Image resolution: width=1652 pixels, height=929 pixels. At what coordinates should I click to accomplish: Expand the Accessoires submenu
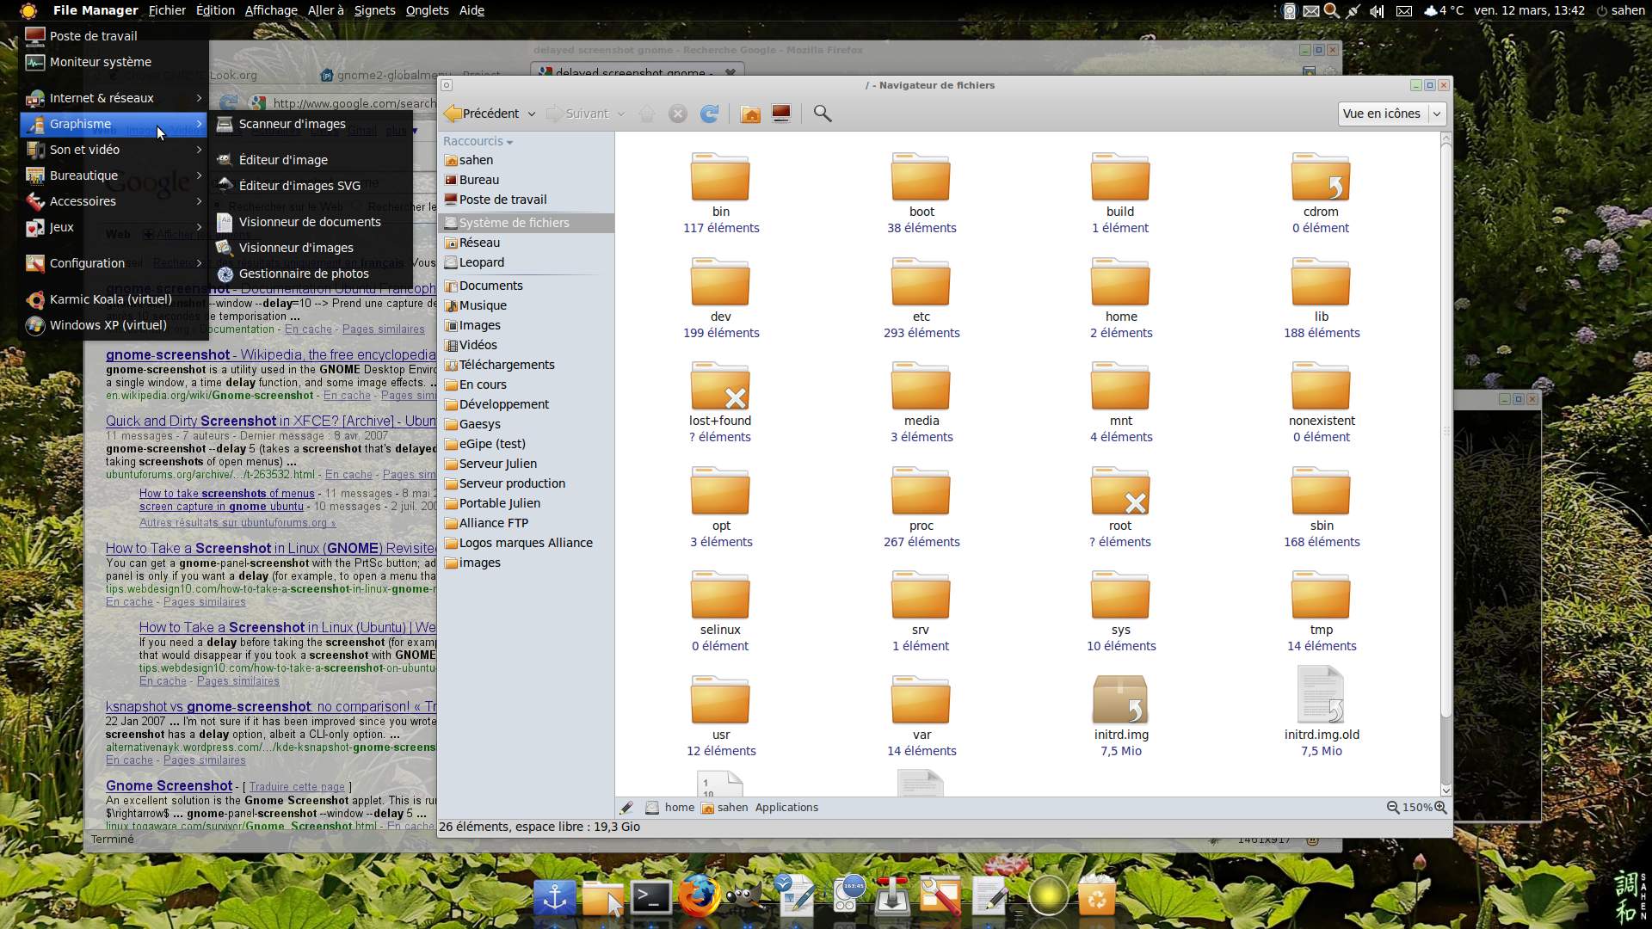tap(114, 201)
